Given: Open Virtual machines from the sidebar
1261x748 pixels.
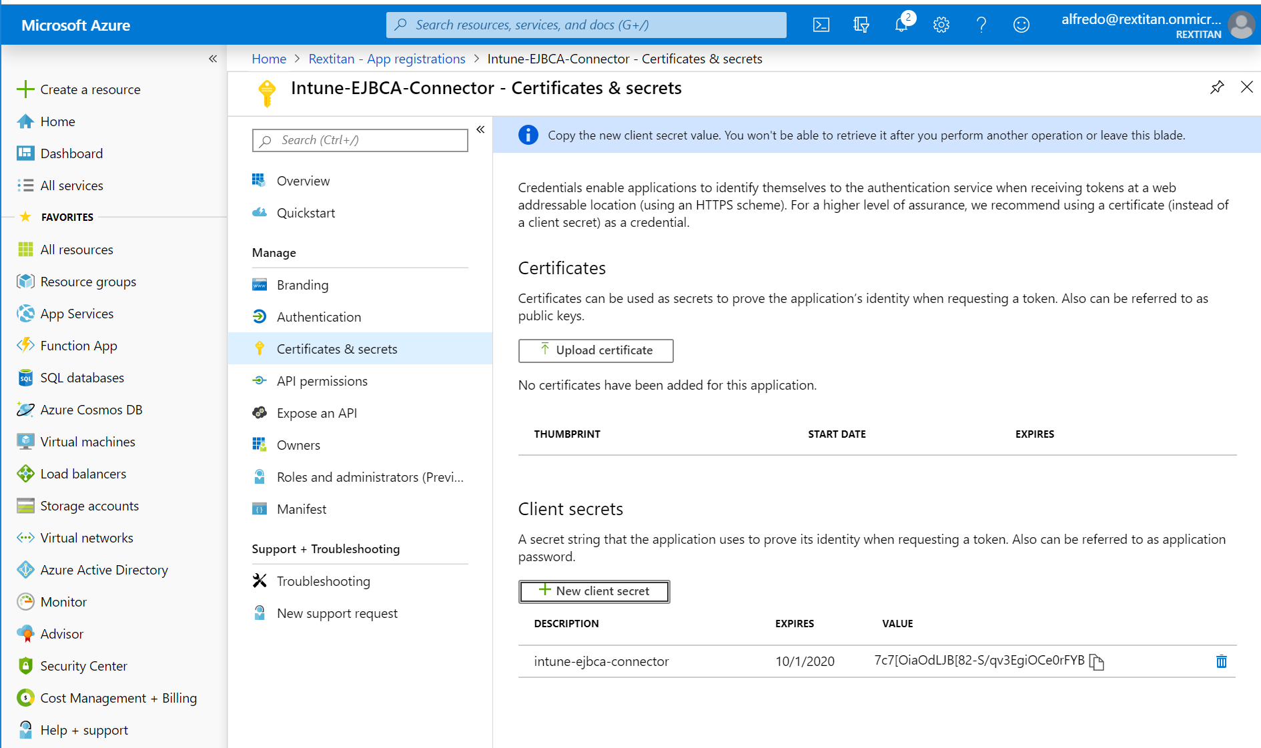Looking at the screenshot, I should (87, 441).
